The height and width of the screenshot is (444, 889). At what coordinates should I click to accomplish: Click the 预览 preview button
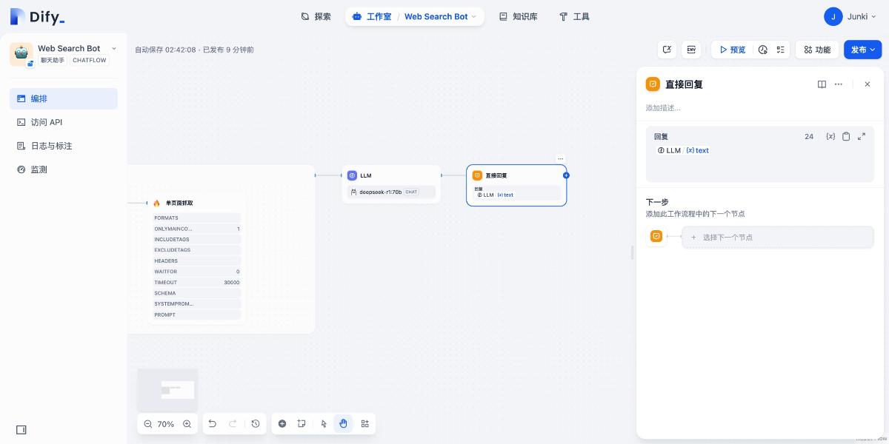[733, 50]
